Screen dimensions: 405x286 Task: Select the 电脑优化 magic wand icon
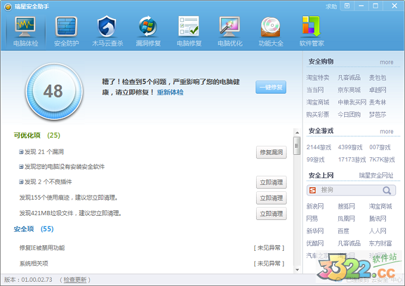coord(230,27)
